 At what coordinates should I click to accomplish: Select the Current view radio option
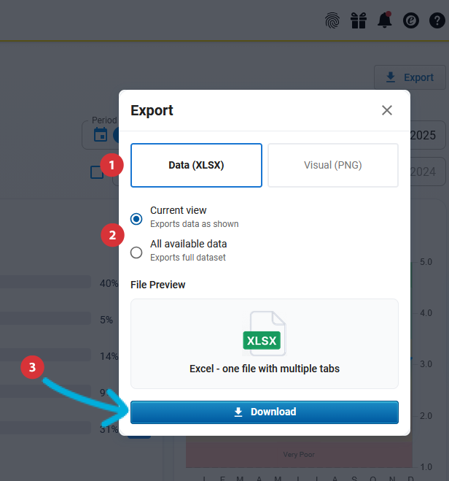click(136, 218)
